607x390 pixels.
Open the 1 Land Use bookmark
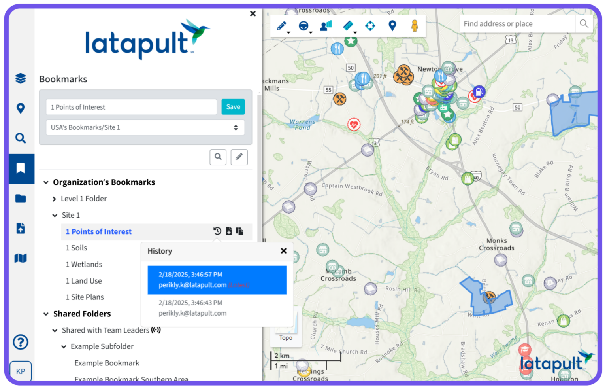pos(84,281)
